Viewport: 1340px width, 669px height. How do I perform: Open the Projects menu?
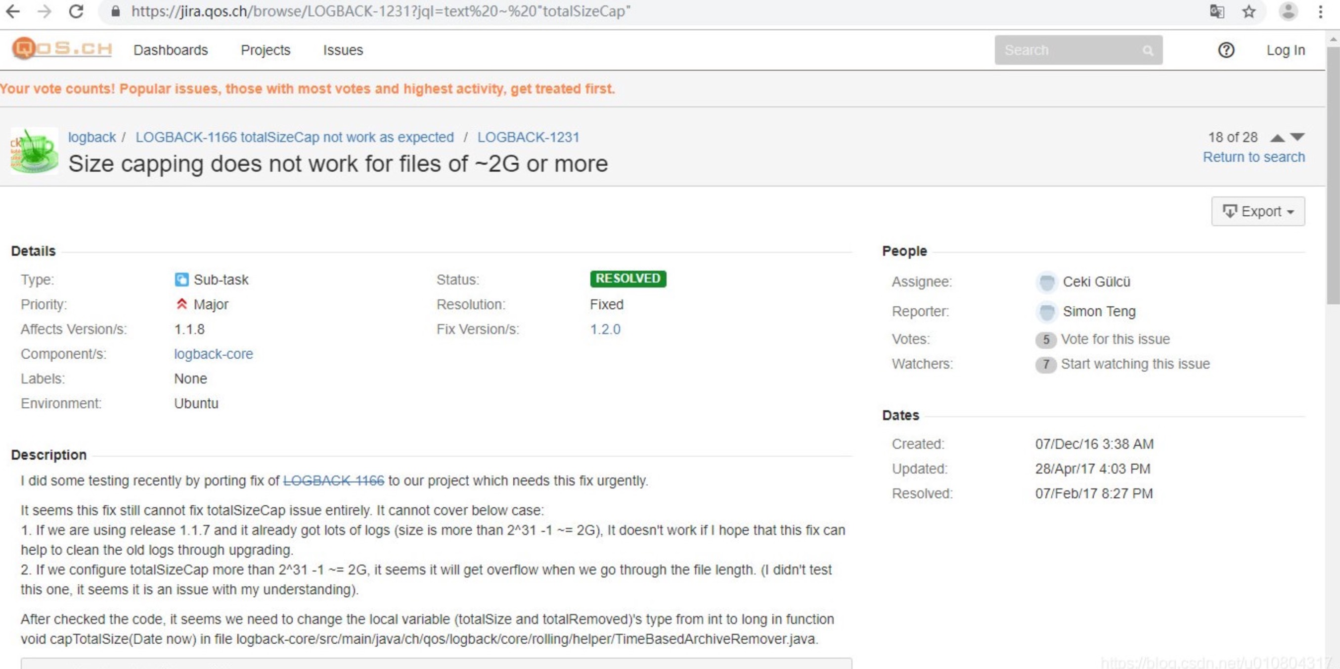pos(266,50)
